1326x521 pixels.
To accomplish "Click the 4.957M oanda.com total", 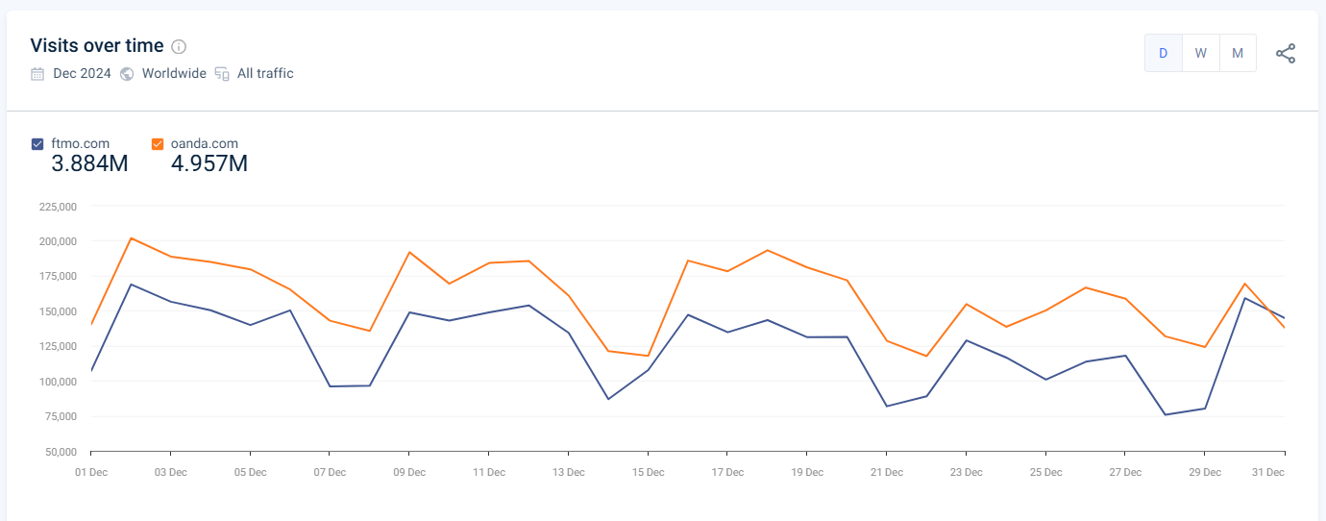I will 209,164.
